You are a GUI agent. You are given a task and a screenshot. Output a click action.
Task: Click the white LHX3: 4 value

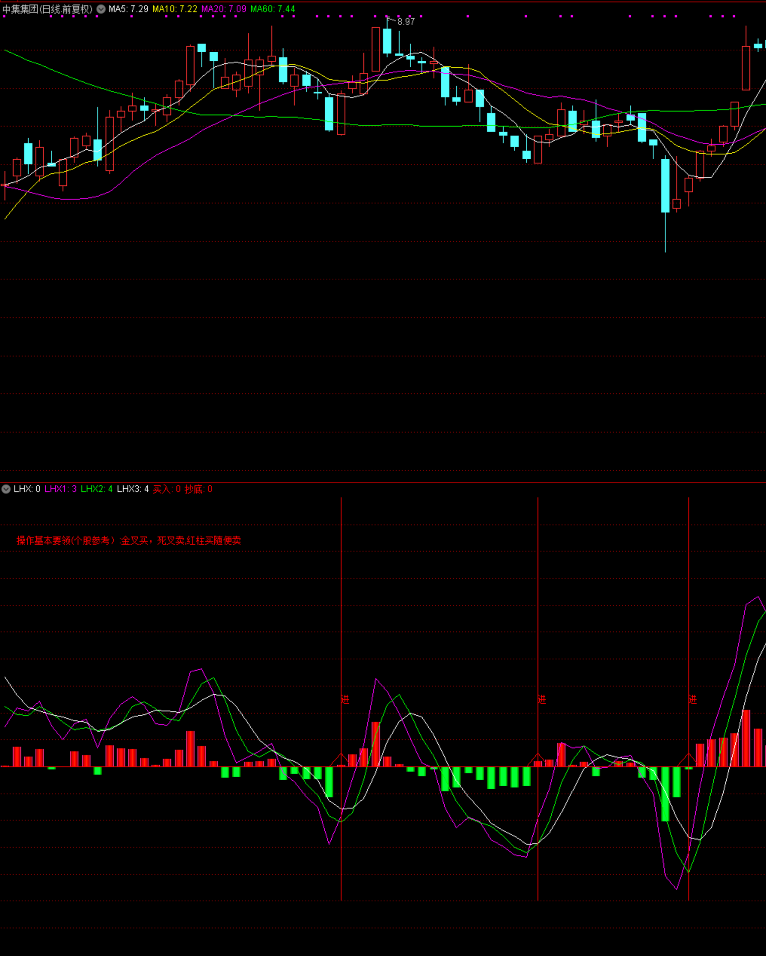pyautogui.click(x=133, y=489)
